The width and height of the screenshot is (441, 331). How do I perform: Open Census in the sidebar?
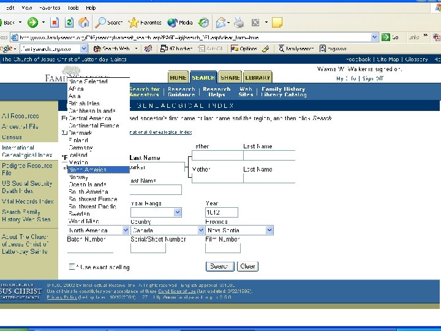tap(12, 137)
